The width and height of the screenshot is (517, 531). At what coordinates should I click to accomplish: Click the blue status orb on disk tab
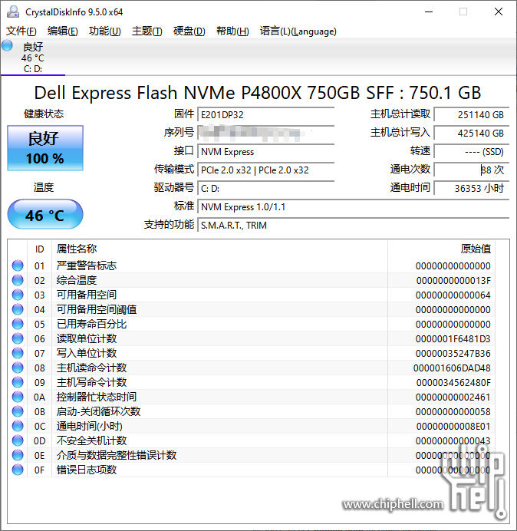coord(8,46)
